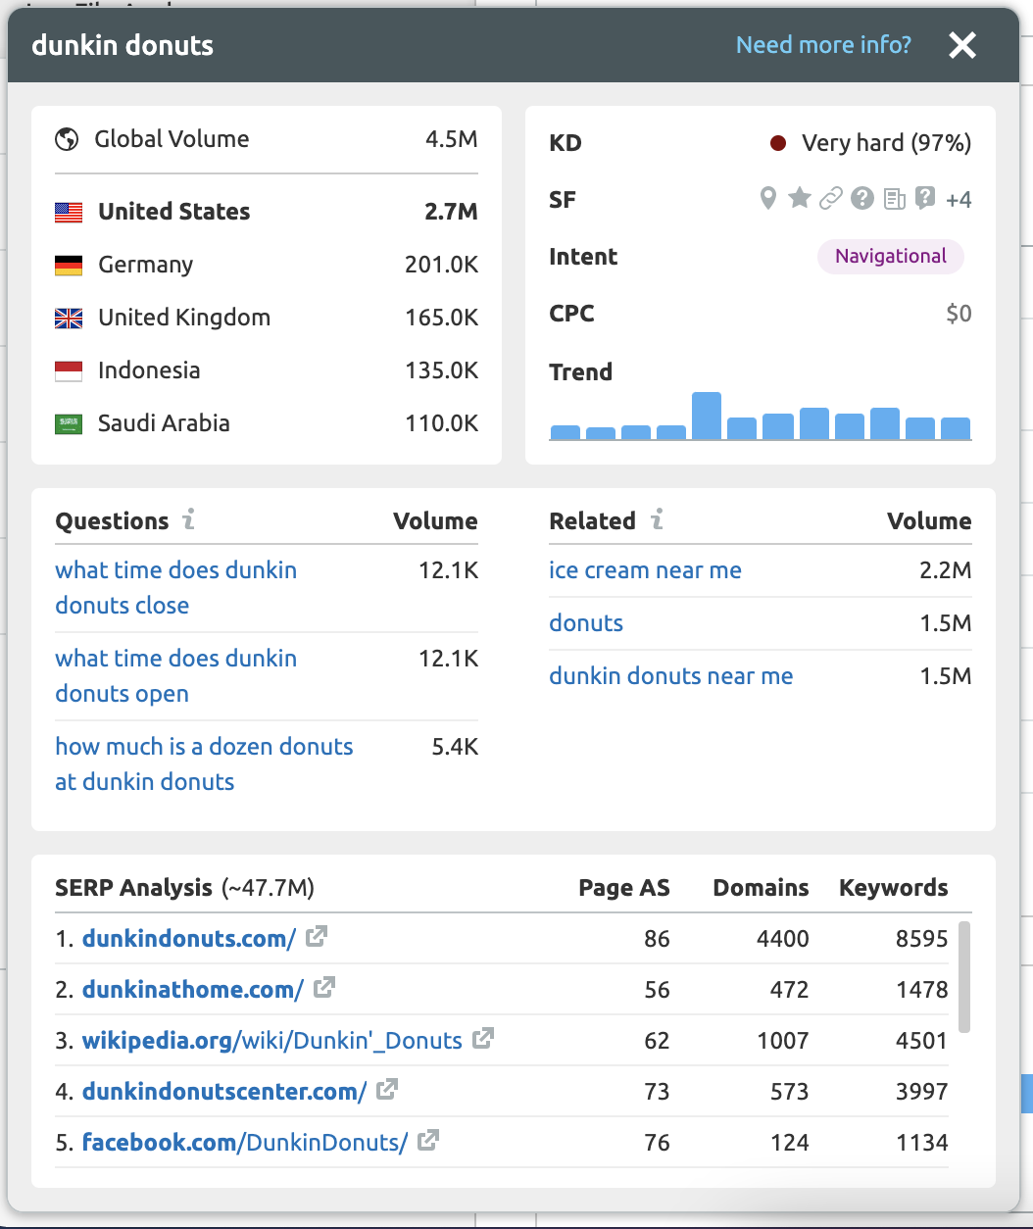Click the site links SERP feature icon
1033x1229 pixels.
(831, 199)
